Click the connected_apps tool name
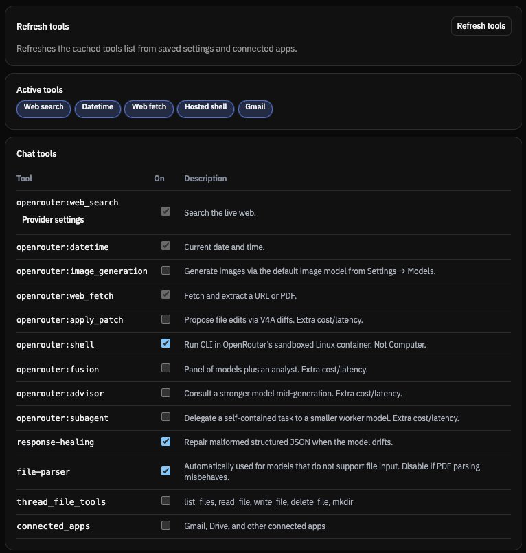 click(x=54, y=526)
